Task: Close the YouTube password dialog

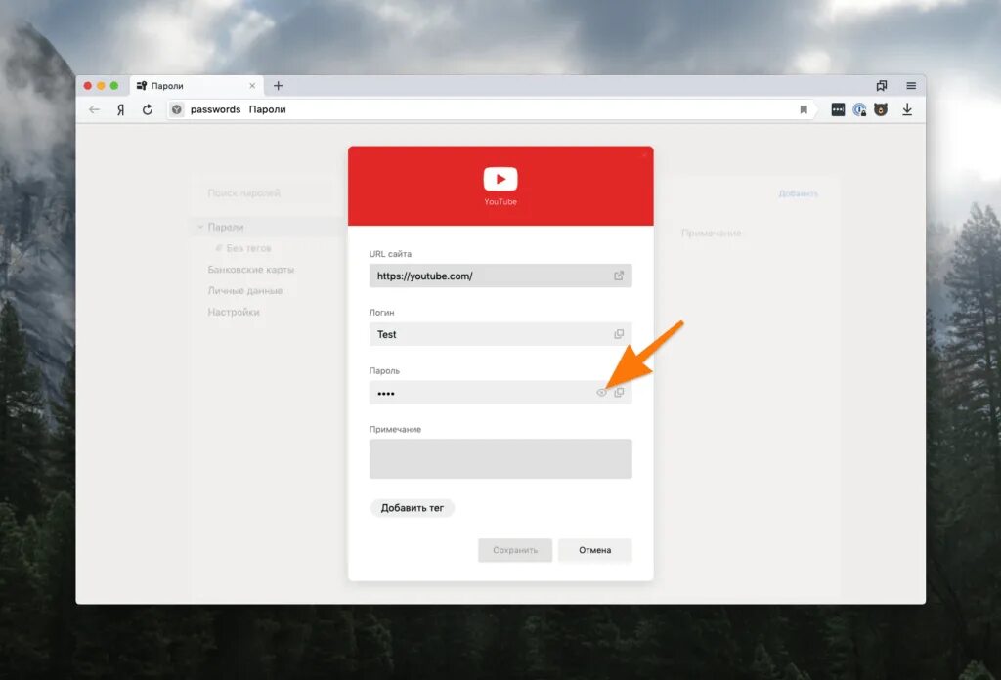Action: [644, 155]
